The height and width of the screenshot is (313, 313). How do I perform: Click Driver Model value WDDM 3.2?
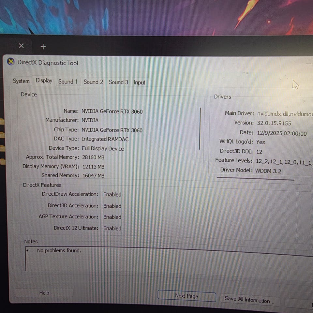268,171
